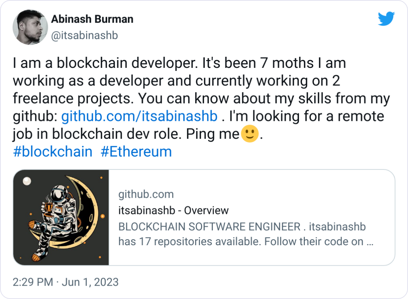The image size is (408, 299).
Task: Click the author's display name Abinash Burman
Action: [92, 19]
